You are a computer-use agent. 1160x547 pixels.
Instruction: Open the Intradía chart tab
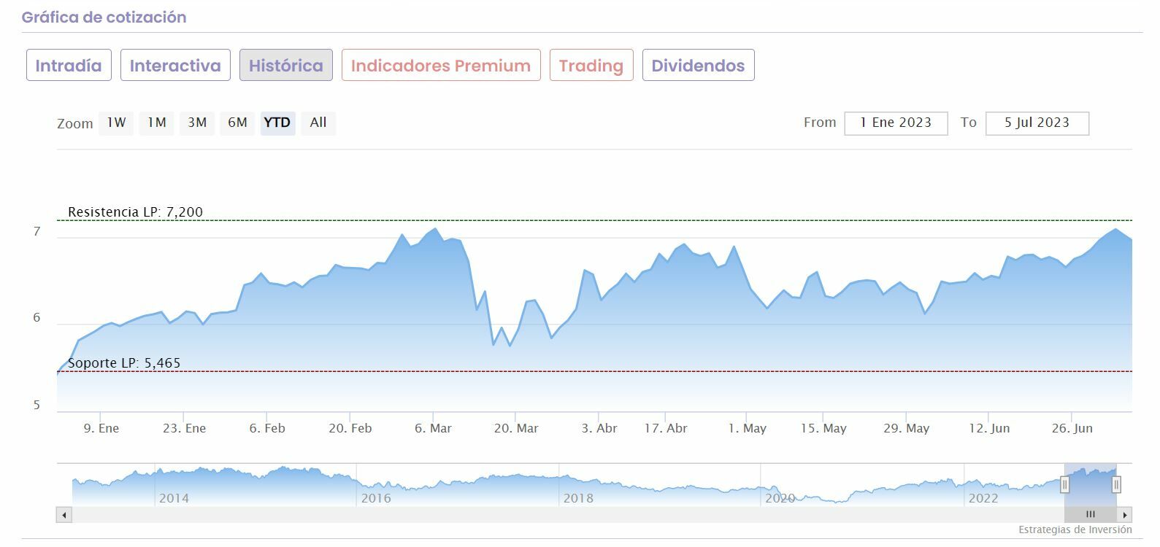tap(69, 66)
